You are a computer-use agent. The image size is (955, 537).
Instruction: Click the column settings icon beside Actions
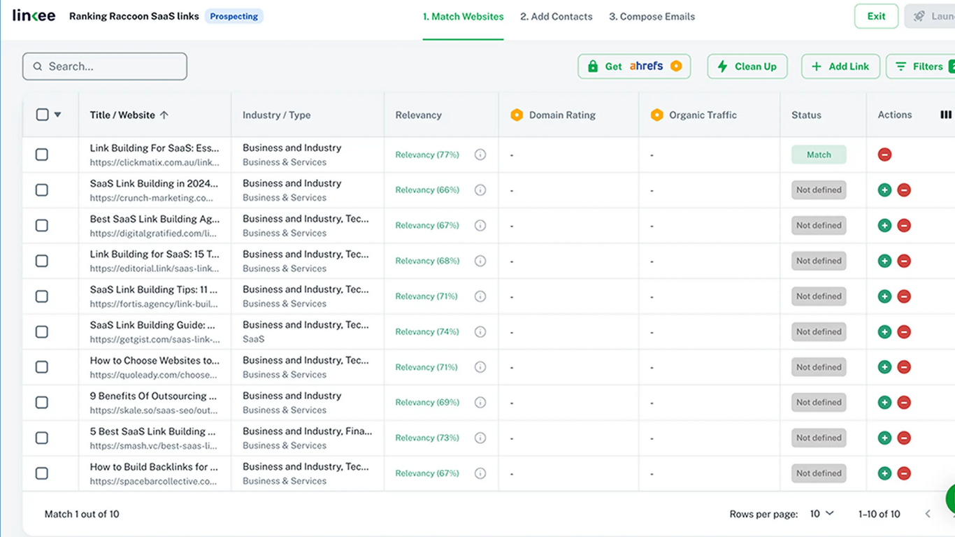(945, 115)
